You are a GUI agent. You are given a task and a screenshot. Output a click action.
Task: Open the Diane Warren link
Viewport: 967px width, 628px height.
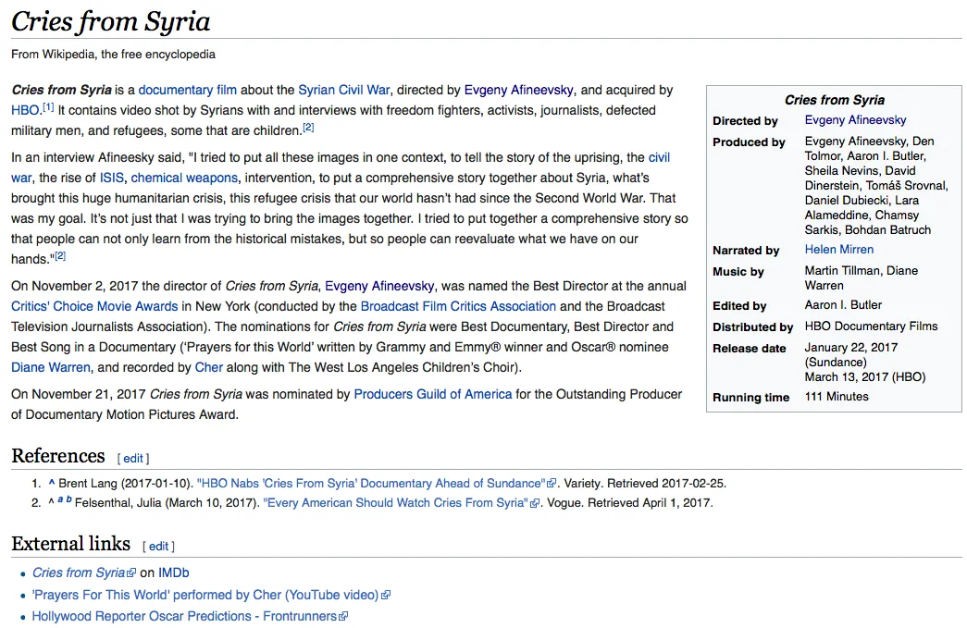(51, 368)
